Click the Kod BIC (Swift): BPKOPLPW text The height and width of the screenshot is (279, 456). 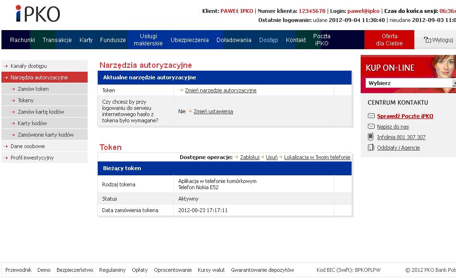348,270
